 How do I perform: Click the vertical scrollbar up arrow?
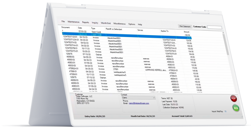coord(223,33)
